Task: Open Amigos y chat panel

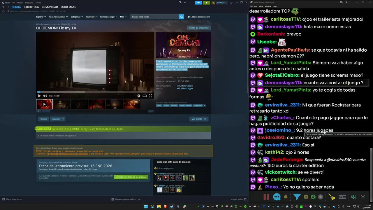Action: pos(238,199)
